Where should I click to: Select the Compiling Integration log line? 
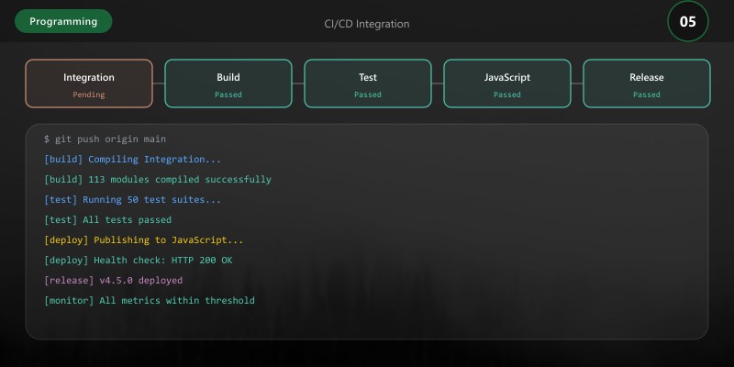pos(132,159)
